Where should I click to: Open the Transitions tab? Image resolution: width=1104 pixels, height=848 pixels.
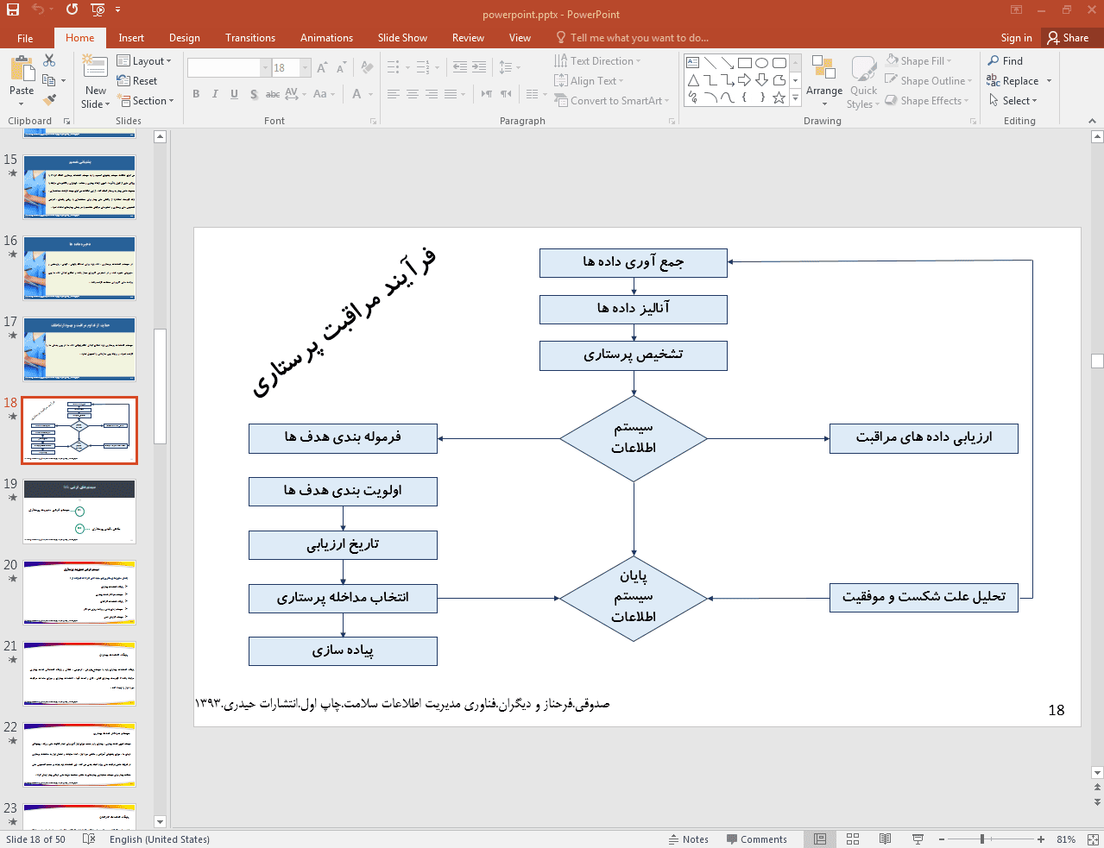pos(250,38)
